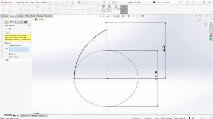This screenshot has width=213, height=119.
Task: Open the Window menu
Action: [x=44, y=3]
